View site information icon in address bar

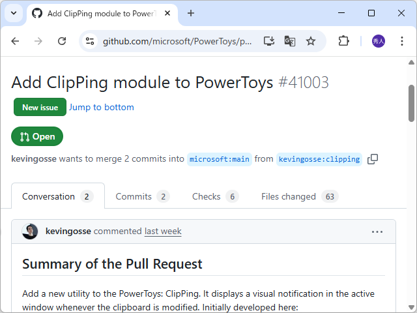coord(91,41)
